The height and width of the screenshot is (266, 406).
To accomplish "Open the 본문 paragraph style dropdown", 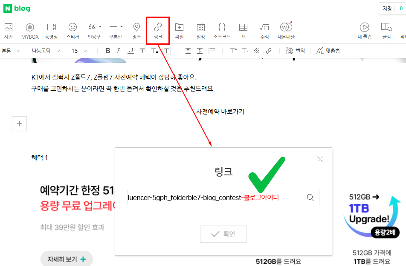I will [x=11, y=51].
